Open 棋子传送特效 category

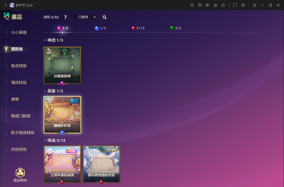(23, 133)
